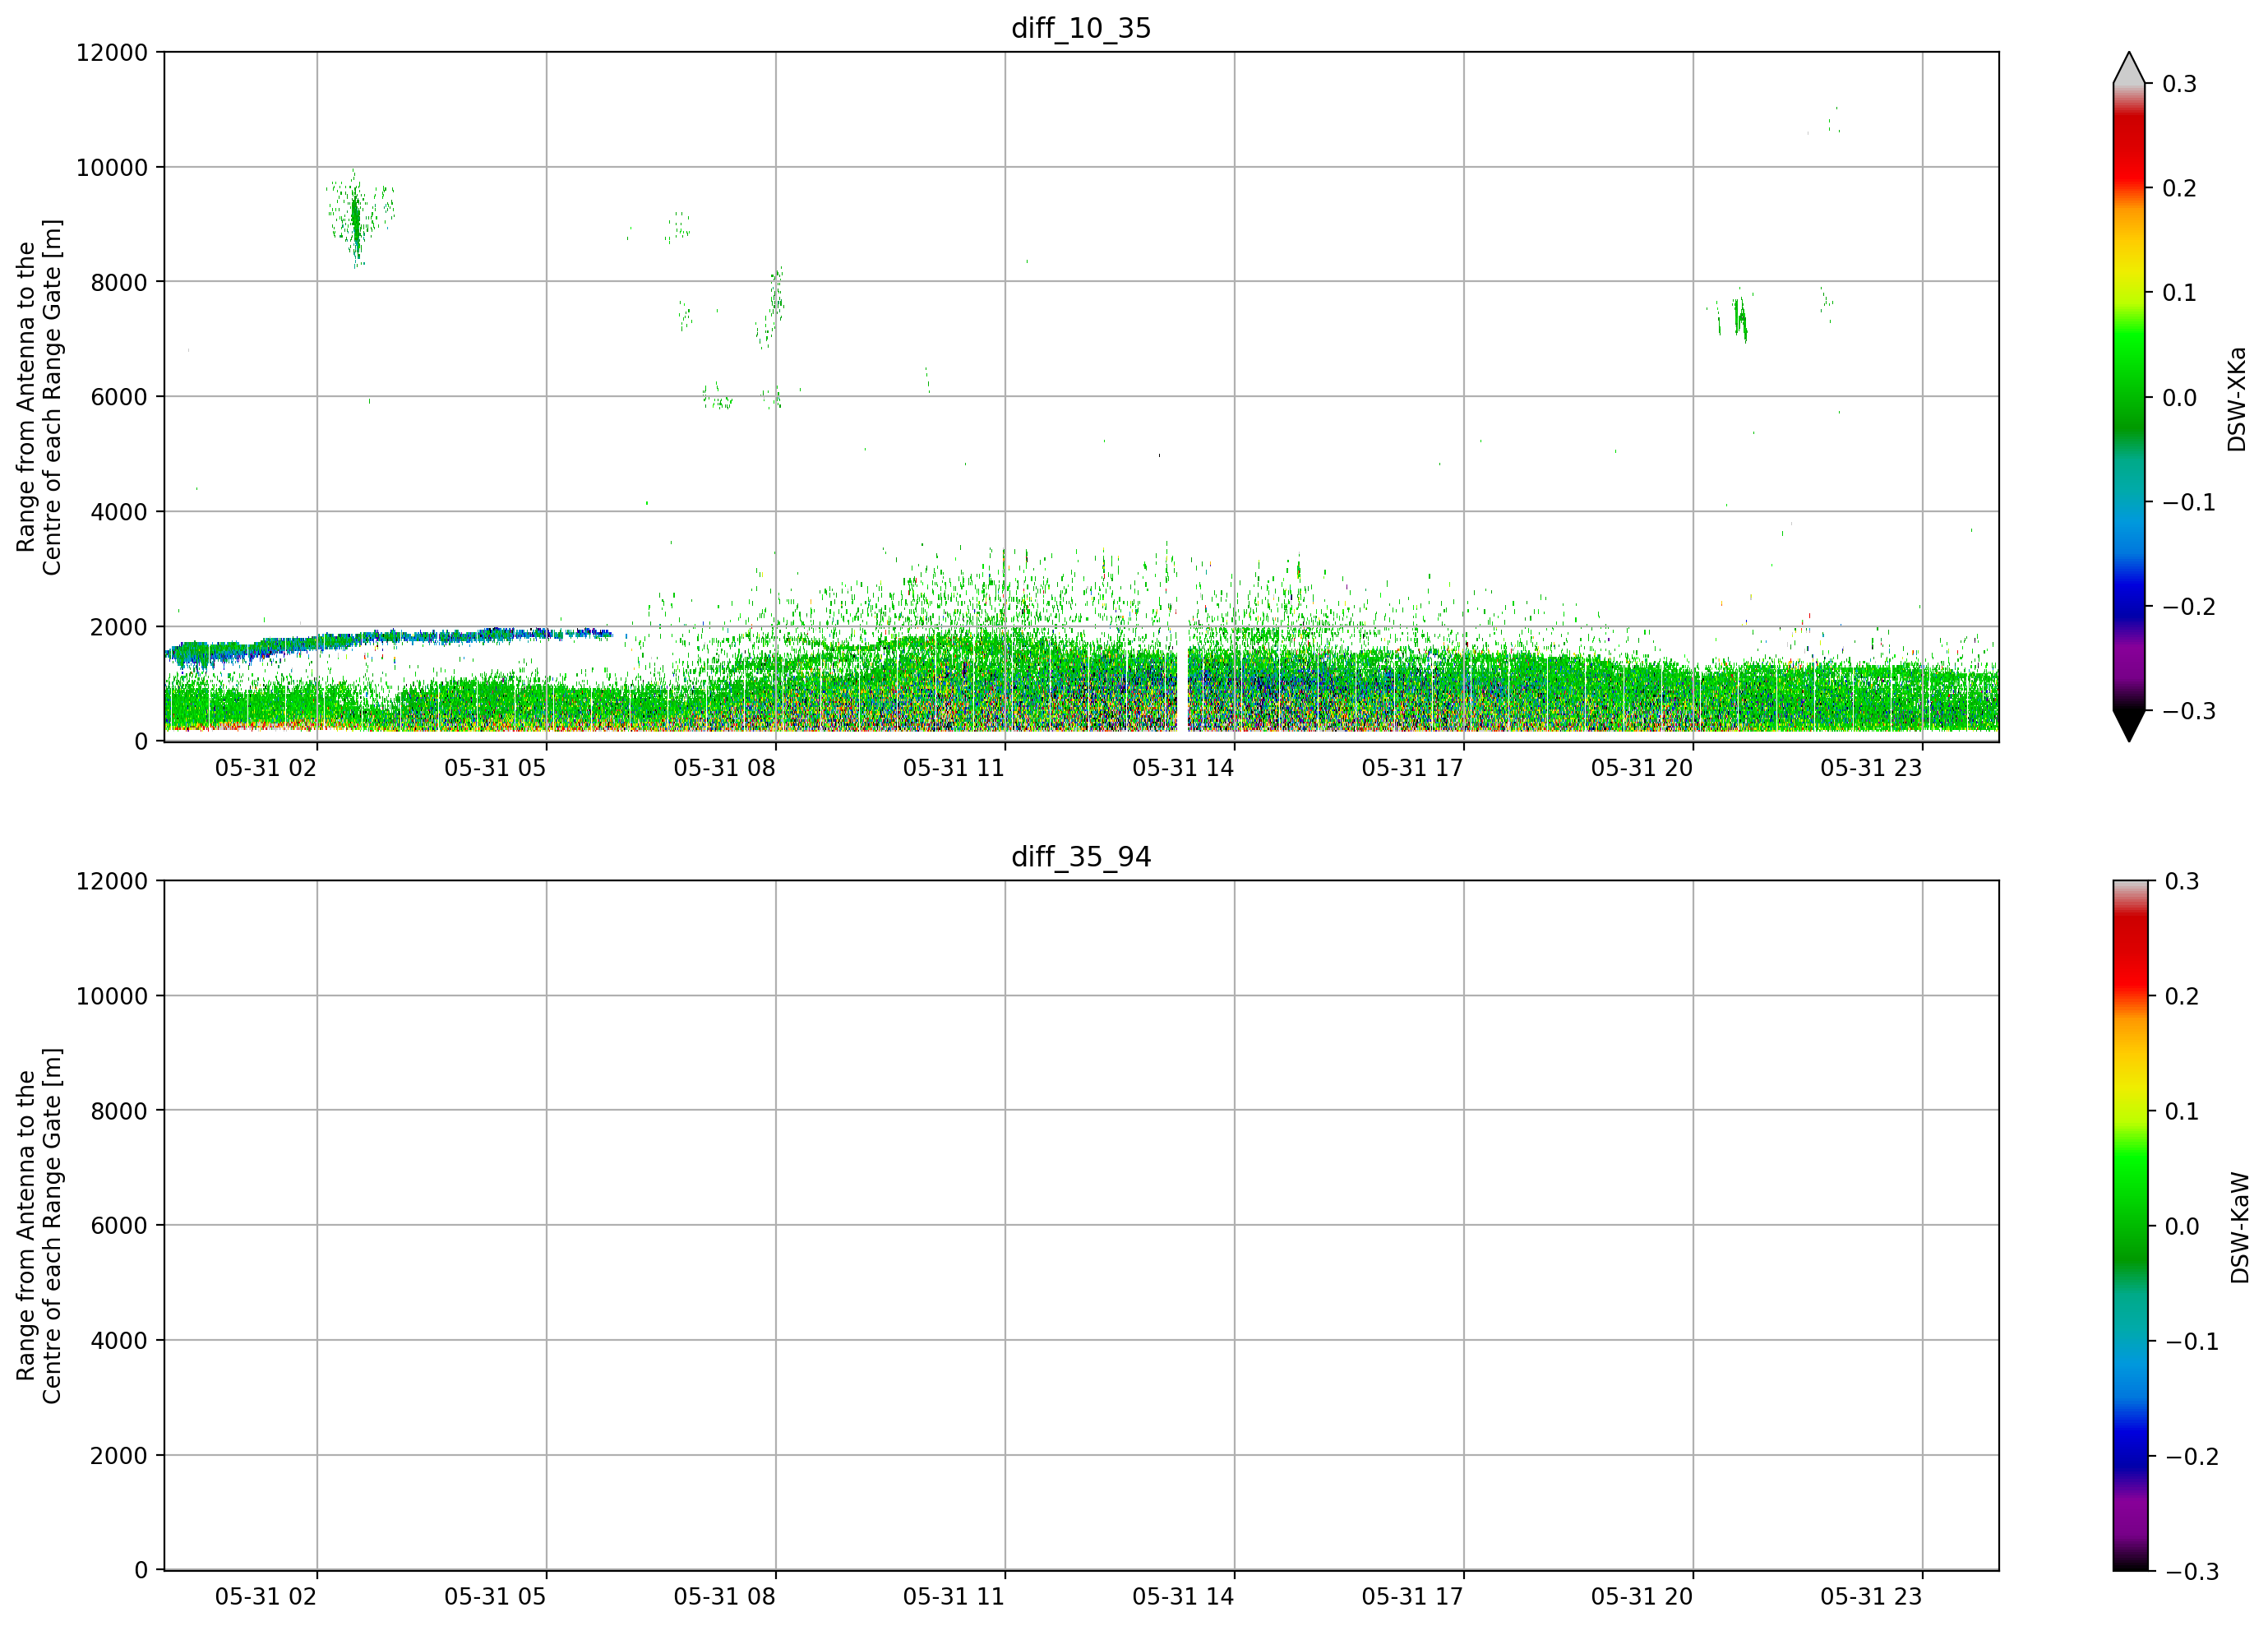Select the "8000" y-tick of diff_10_35
The width and height of the screenshot is (2268, 1626).
click(119, 282)
